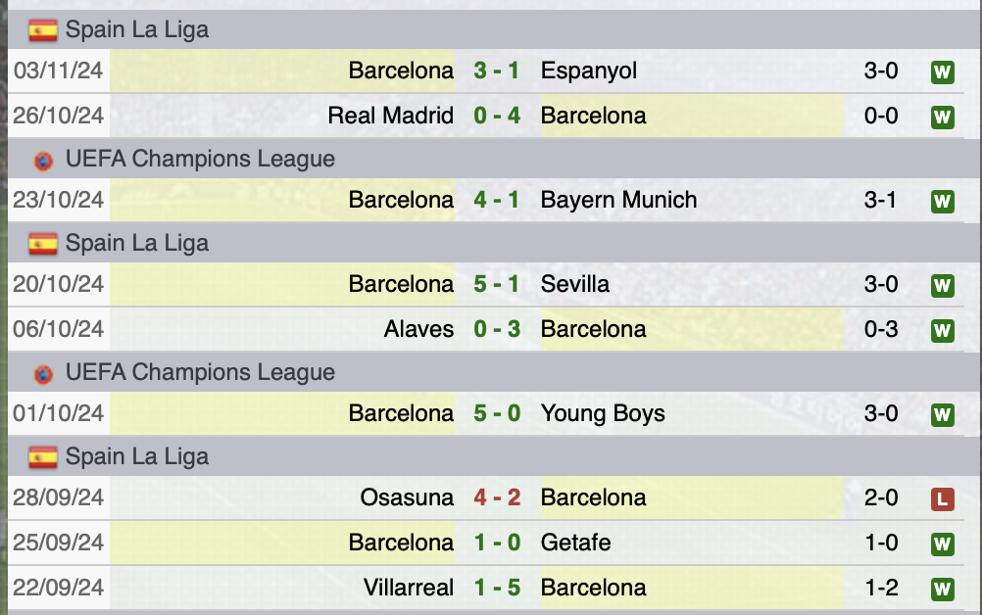Viewport: 982px width, 615px height.
Task: Click the W badge on the Villarreal match row
Action: tap(942, 588)
